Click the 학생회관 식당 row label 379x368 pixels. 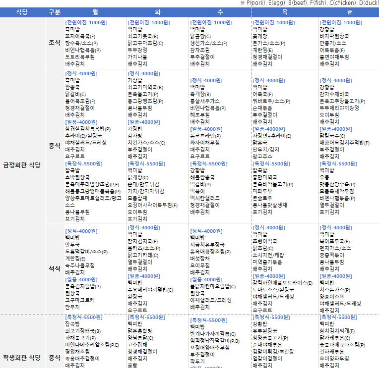(21, 357)
